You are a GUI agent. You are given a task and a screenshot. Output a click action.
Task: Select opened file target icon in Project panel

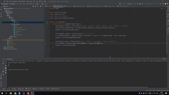click(x=33, y=6)
